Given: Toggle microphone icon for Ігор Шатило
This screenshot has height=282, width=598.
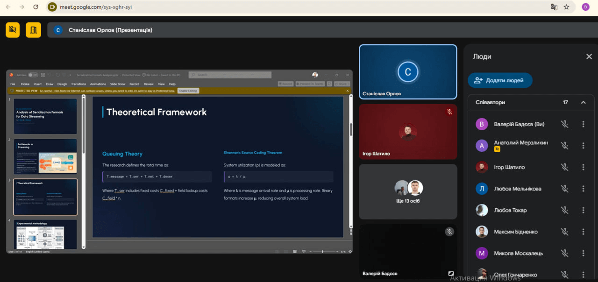Looking at the screenshot, I should [564, 167].
